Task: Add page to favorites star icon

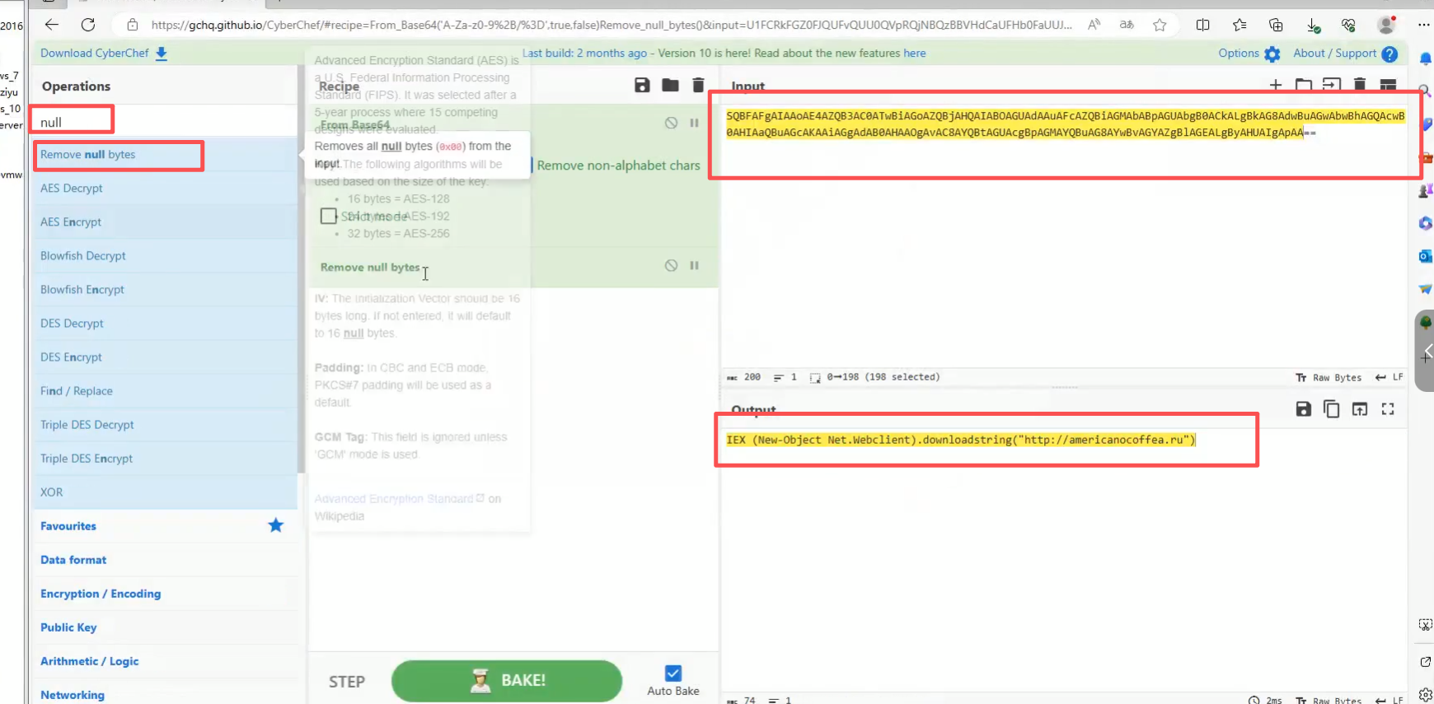Action: [1160, 25]
